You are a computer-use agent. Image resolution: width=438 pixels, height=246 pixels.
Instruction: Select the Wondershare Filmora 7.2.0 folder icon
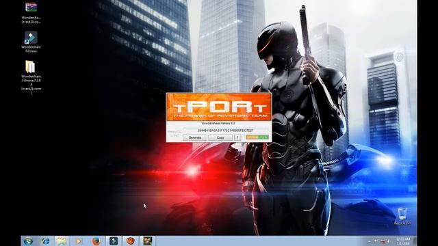tap(30, 67)
